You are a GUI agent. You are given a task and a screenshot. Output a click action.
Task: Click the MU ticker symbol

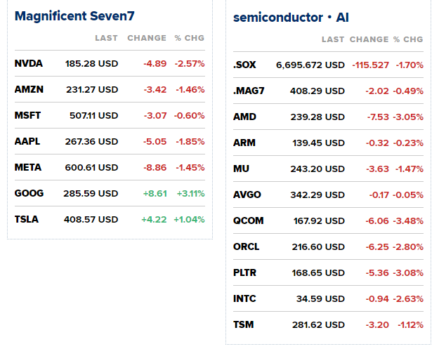(241, 169)
